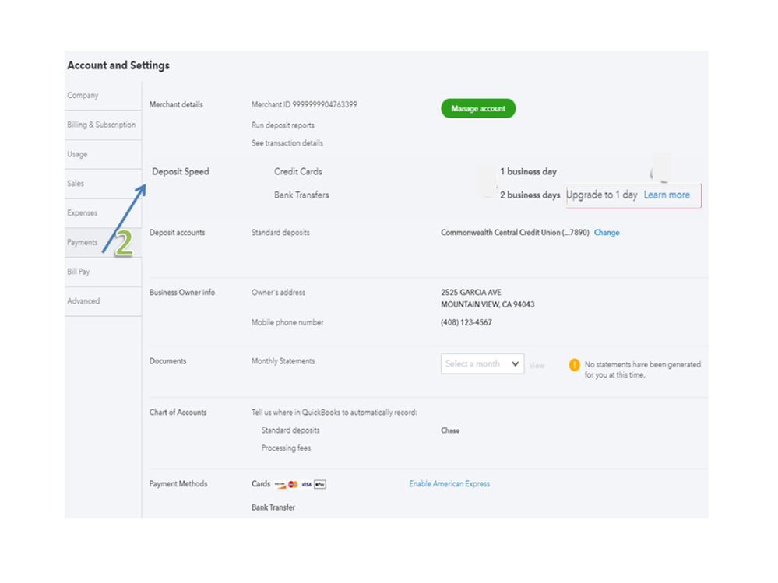778x583 pixels.
Task: Click the Mastercard icon
Action: (293, 484)
